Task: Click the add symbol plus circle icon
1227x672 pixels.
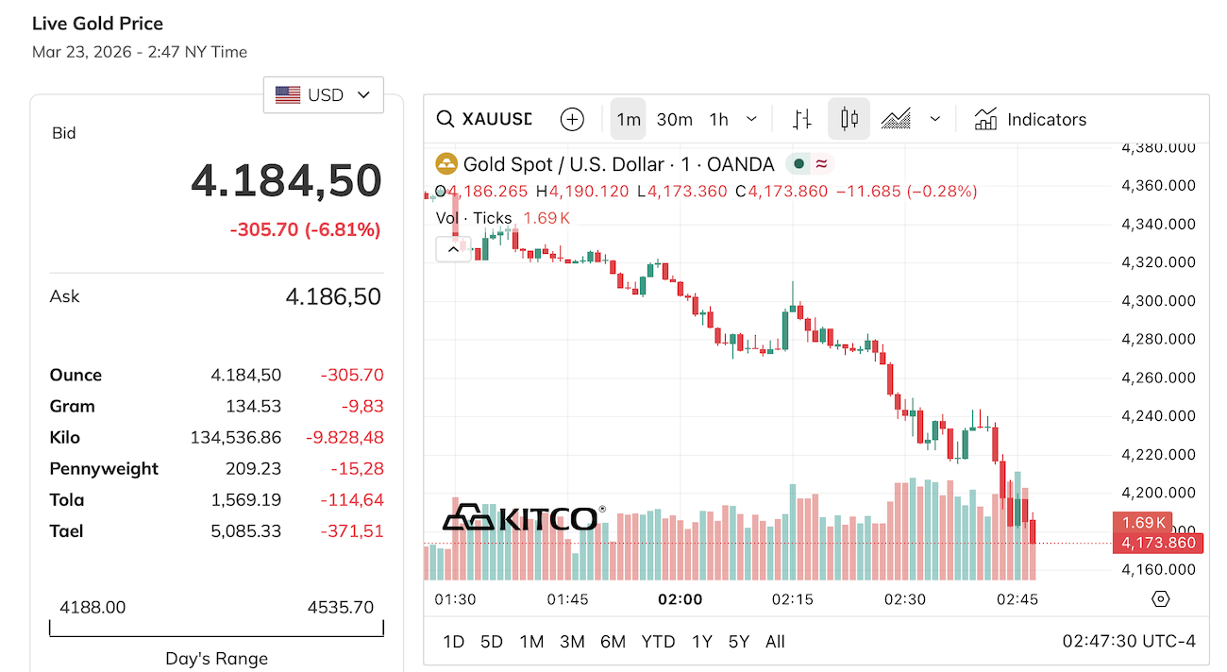Action: coord(572,120)
